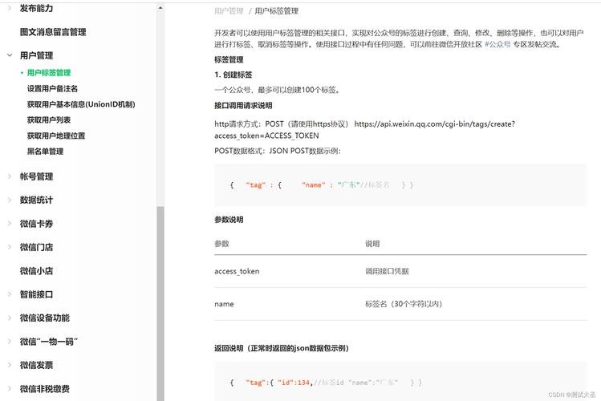Click the 标签管理 heading
The image size is (601, 401).
[x=229, y=59]
